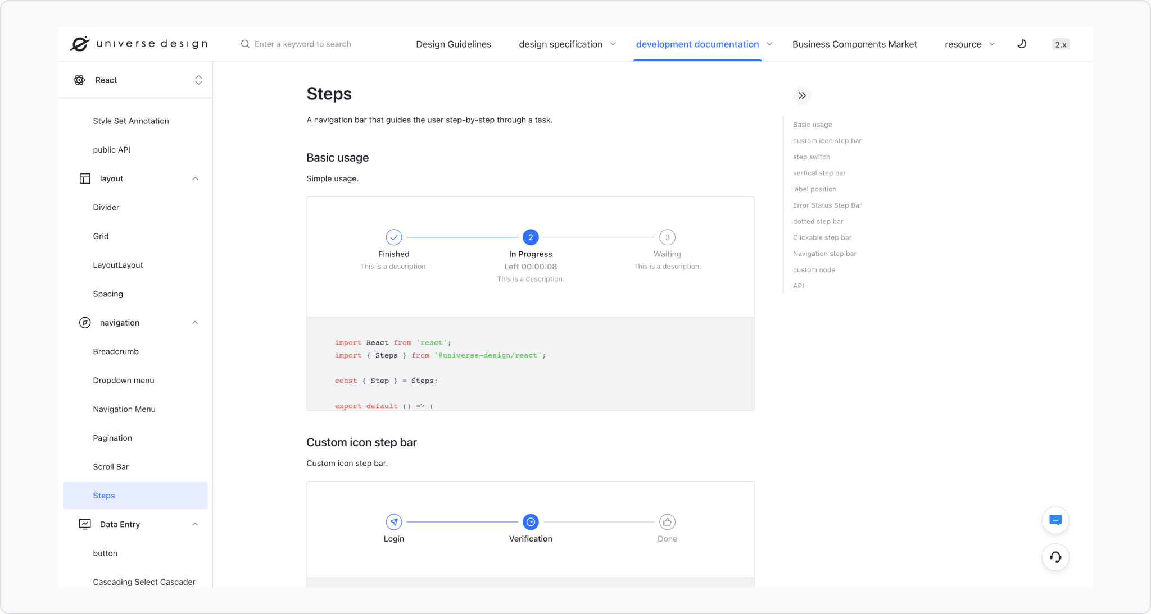Click the clock Verification step icon
Screen dimensions: 1151x614
[x=530, y=522]
